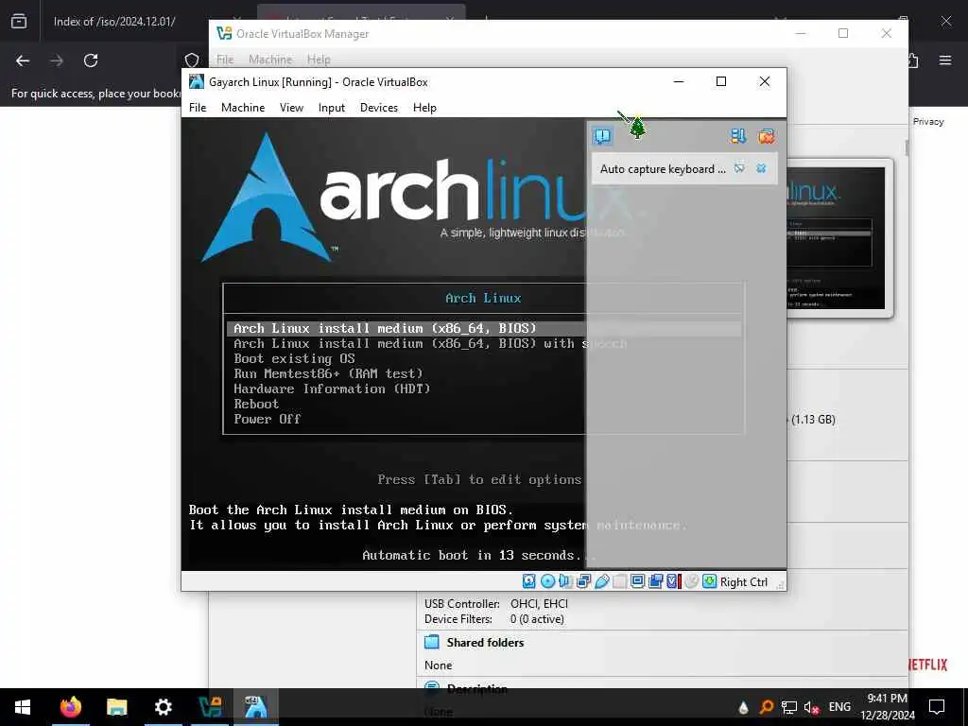Open Machine menu in Gayarch Linux VM window
Screen dimensions: 968x726
click(x=243, y=108)
